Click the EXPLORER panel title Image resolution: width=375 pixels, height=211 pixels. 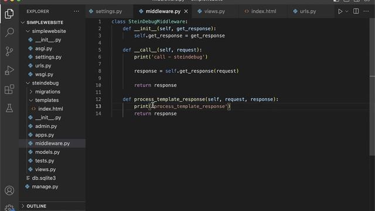click(x=37, y=12)
